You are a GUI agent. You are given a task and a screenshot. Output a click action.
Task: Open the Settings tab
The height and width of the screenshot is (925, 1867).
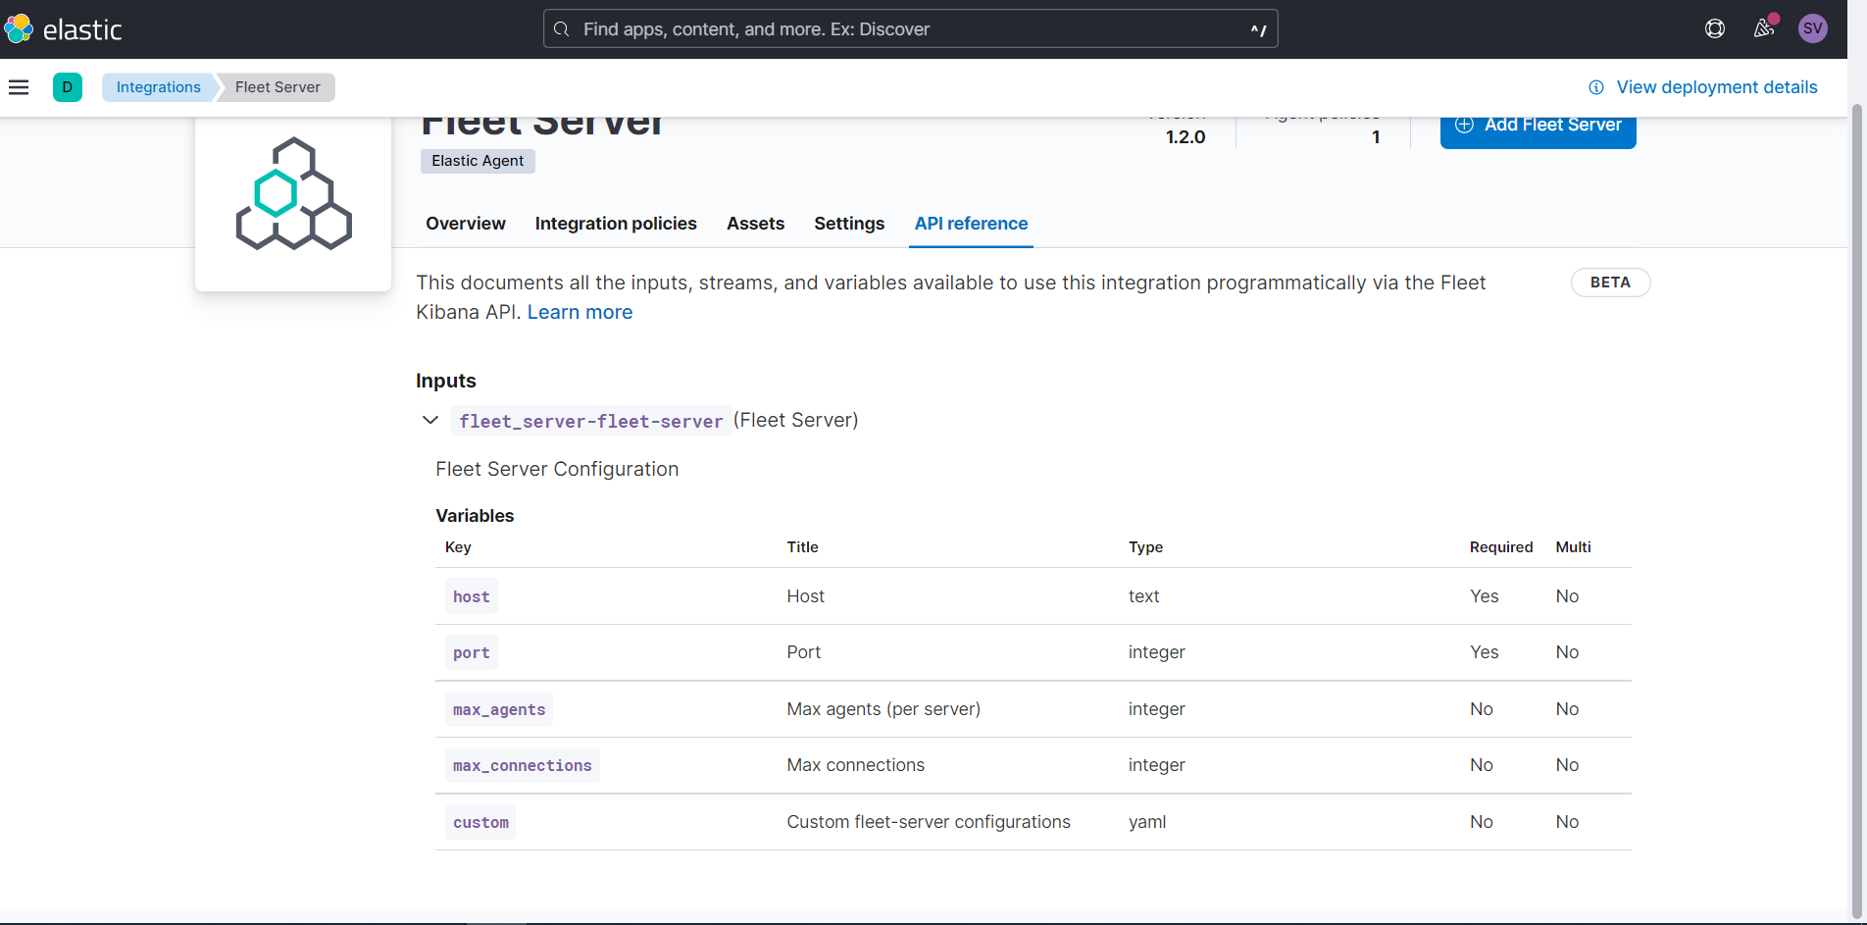848,224
